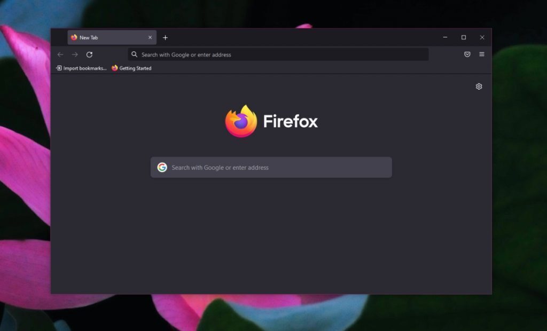The height and width of the screenshot is (331, 547).
Task: Click the forward navigation arrow
Action: (75, 54)
